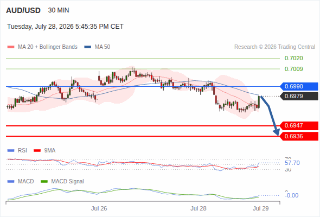Click the 0.7020 resistance level label
Viewport: 320px width, 217px height.
[x=293, y=59]
